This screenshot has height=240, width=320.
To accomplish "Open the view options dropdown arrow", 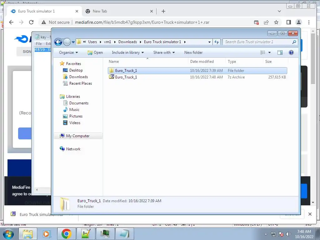I will tap(269, 52).
